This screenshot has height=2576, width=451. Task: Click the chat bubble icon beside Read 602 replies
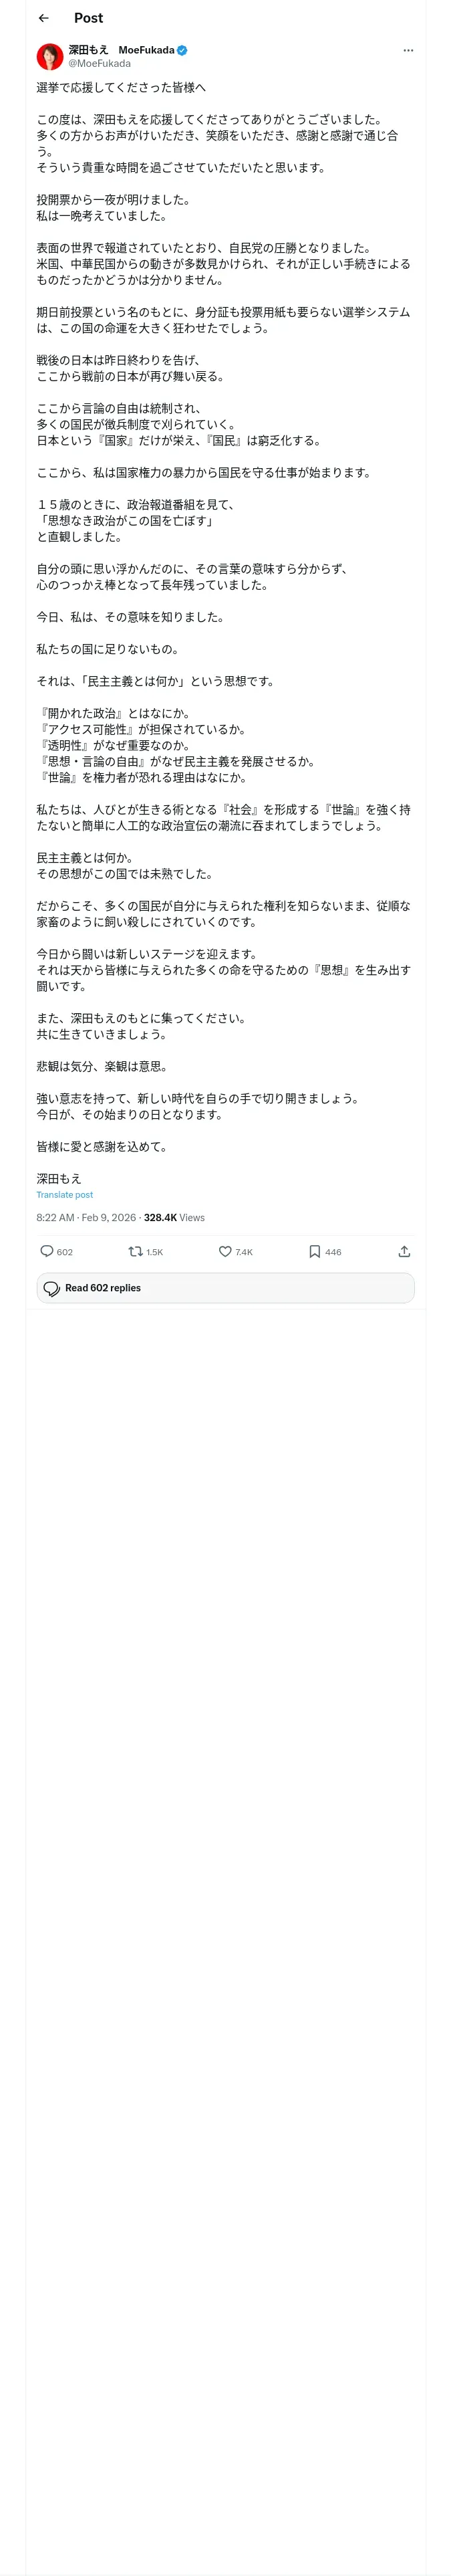point(52,1288)
